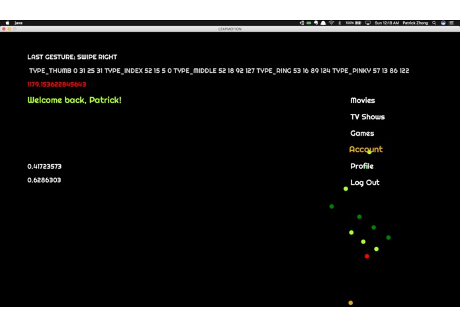Go to Profile in the menu

click(362, 166)
